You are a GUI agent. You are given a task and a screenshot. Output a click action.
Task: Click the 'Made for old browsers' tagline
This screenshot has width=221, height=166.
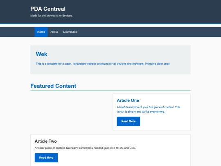(51, 16)
